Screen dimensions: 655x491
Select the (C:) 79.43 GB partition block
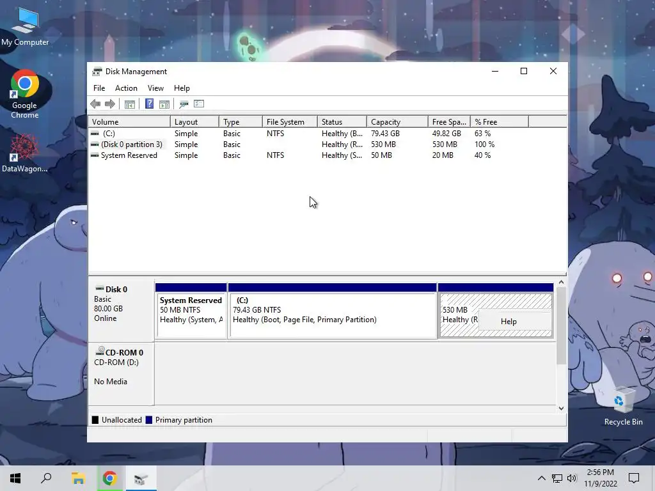pyautogui.click(x=333, y=311)
